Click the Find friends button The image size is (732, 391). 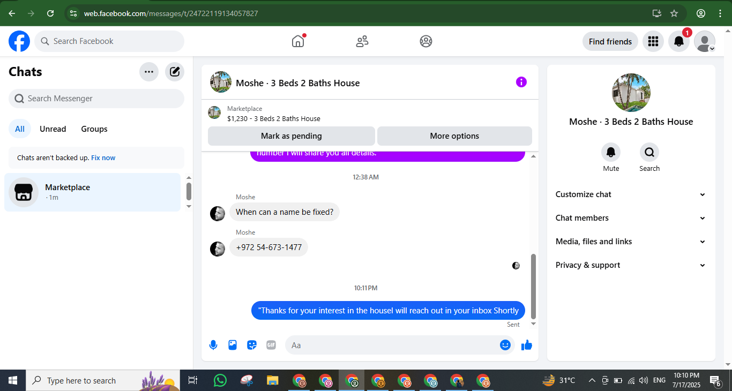point(610,41)
